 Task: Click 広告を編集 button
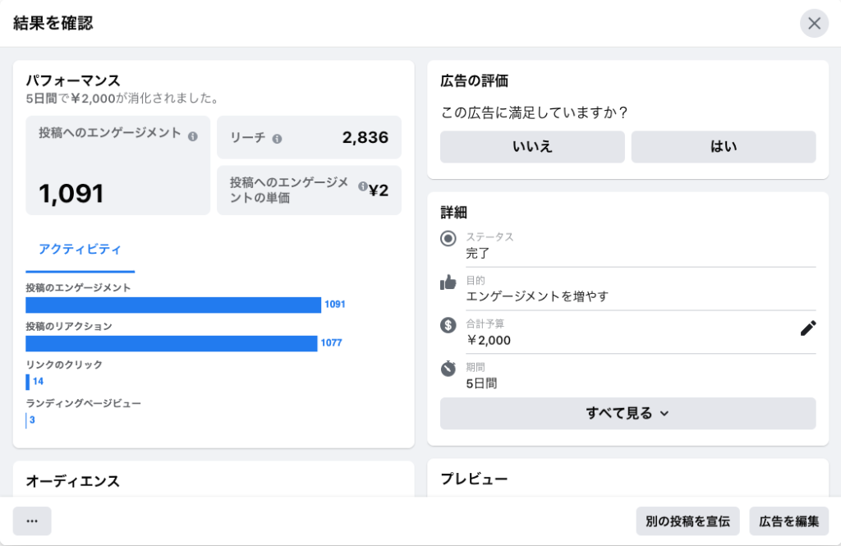[x=788, y=521]
